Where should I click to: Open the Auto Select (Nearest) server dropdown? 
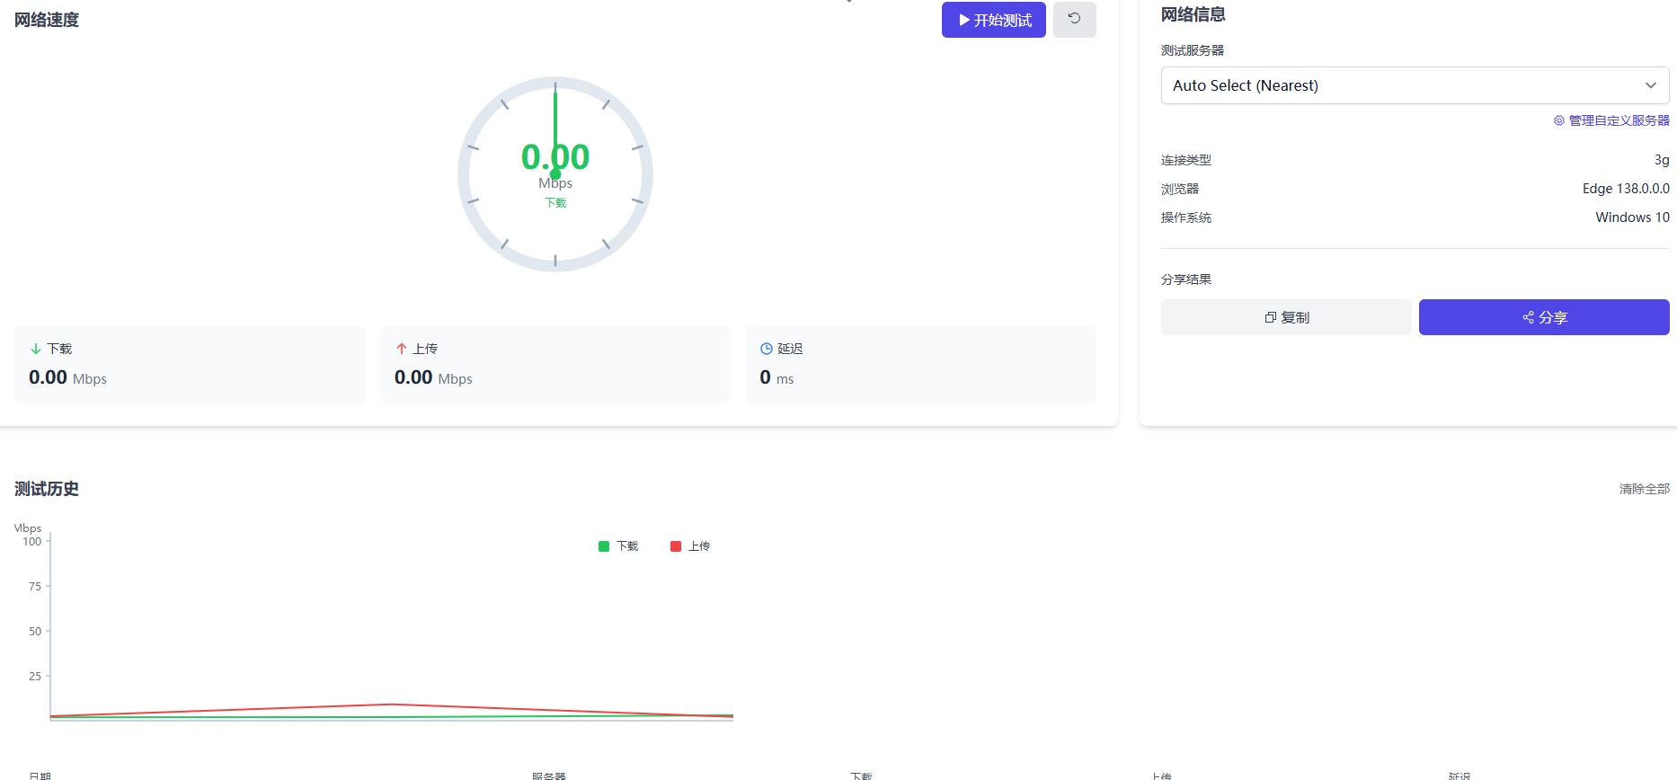pyautogui.click(x=1415, y=85)
